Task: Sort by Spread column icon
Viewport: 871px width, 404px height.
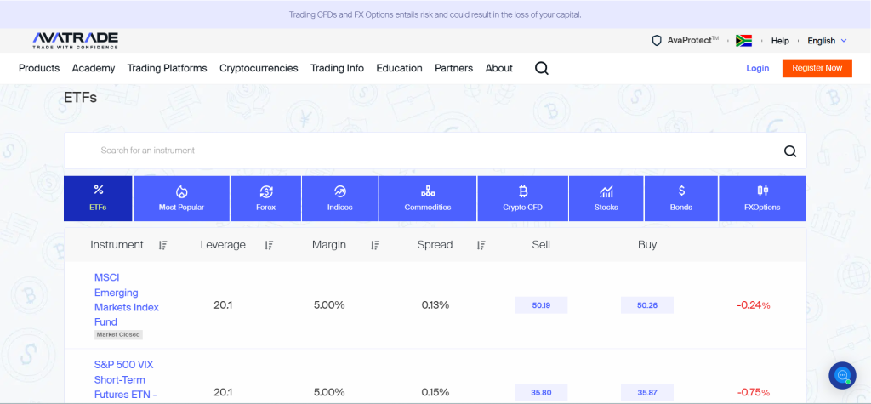Action: (x=481, y=245)
